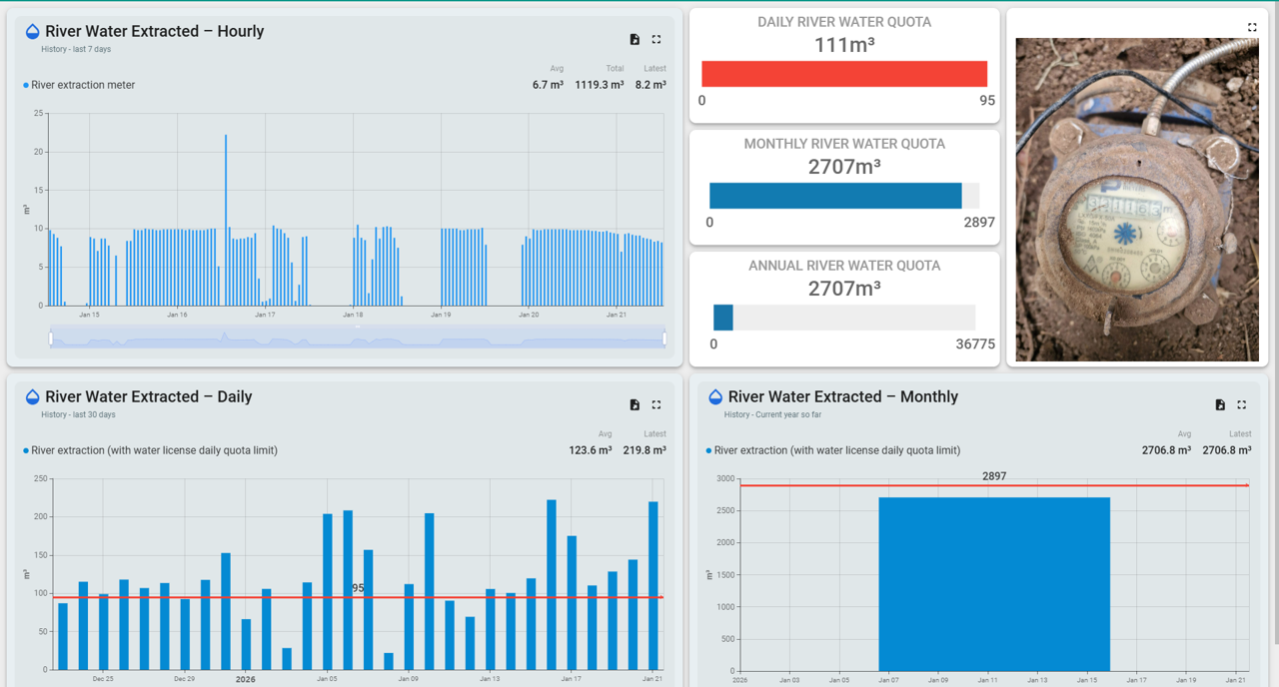Export data from the Monthly extraction chart
Viewport: 1279px width, 687px height.
(1220, 404)
